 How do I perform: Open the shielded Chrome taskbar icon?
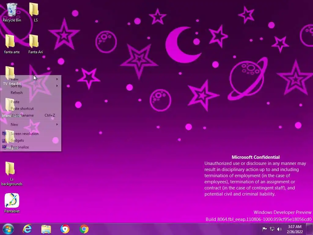(x=65, y=229)
